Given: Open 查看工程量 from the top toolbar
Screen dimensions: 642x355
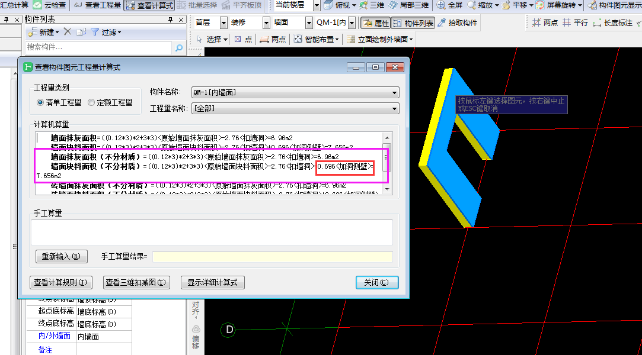Looking at the screenshot, I should tap(97, 5).
